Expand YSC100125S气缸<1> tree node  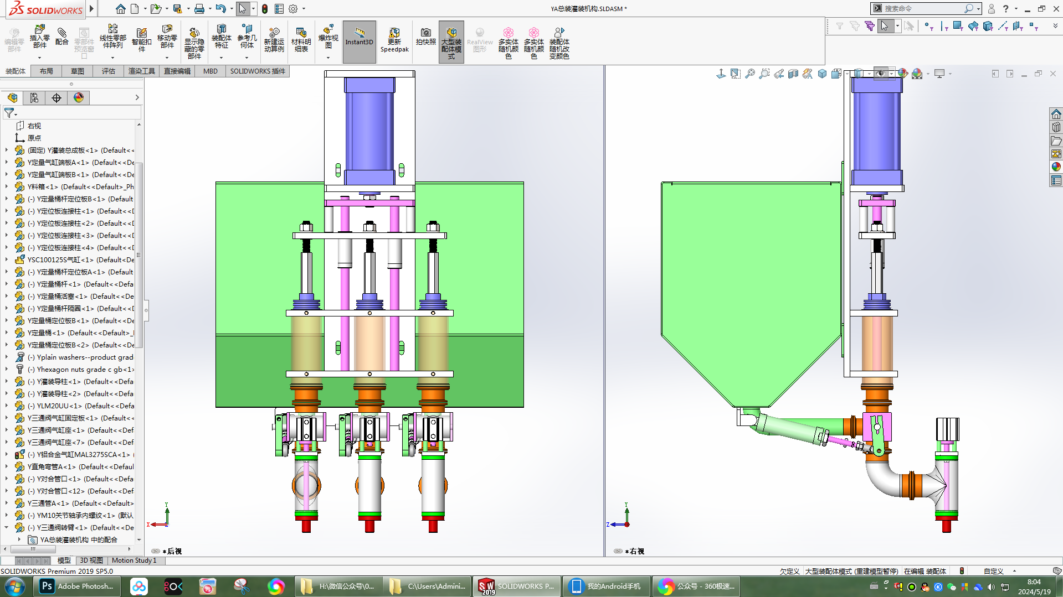7,259
